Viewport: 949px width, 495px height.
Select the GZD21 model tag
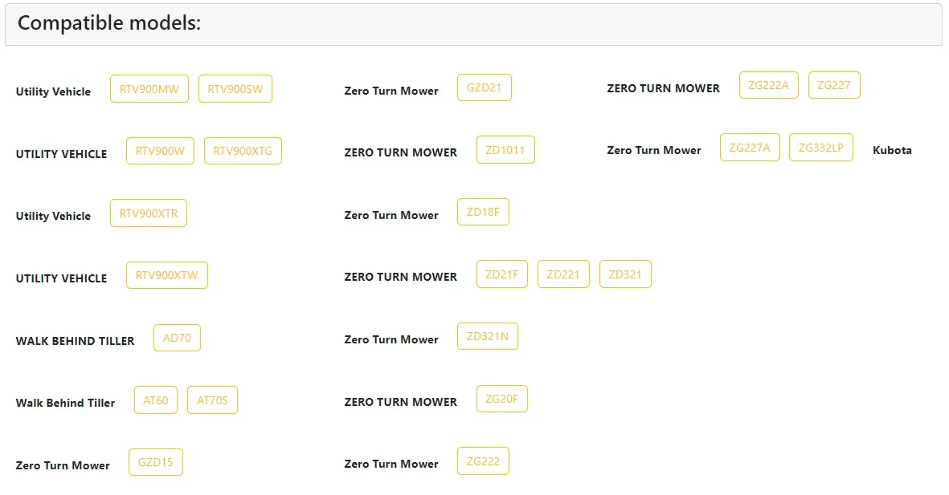(x=485, y=87)
